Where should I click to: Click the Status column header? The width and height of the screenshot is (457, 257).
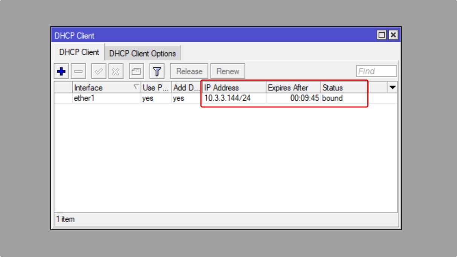[x=343, y=88]
